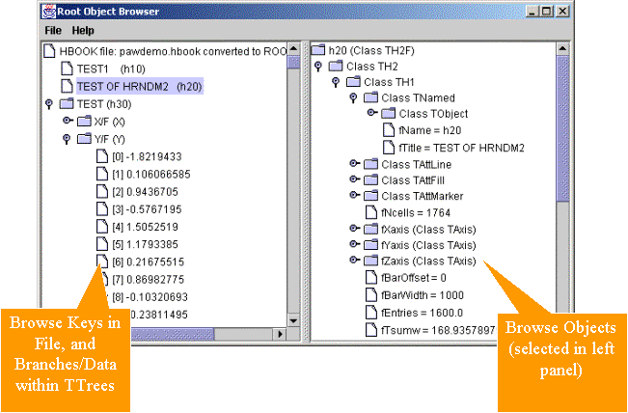The image size is (628, 413).
Task: Select the TEST OF HRNDM2 (h20) entry
Action: point(139,86)
